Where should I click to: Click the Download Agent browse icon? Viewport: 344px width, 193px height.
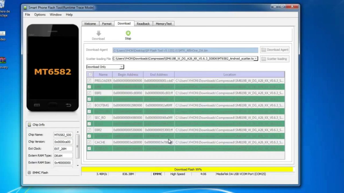pos(264,49)
